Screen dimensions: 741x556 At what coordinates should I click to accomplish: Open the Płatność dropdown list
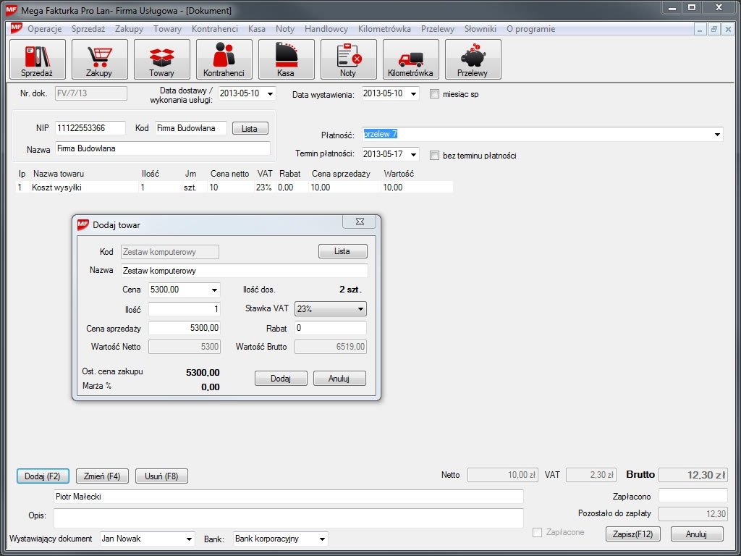click(x=717, y=135)
